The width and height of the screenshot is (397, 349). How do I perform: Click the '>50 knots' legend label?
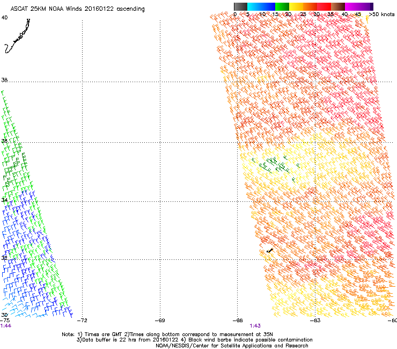coord(381,14)
